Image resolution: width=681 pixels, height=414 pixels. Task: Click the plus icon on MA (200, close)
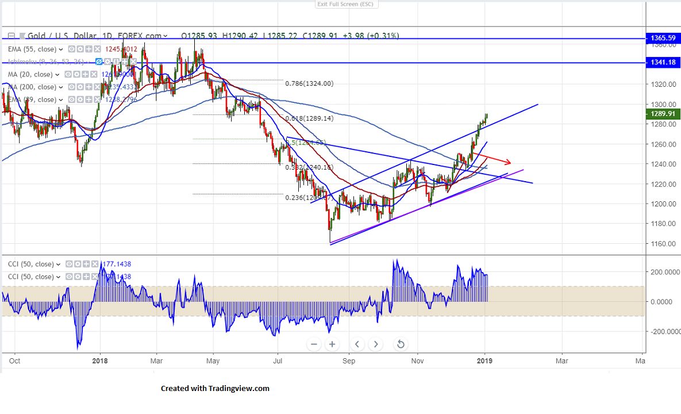89,87
